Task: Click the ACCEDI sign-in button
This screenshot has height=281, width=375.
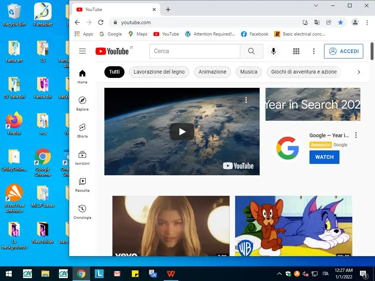Action: point(344,51)
